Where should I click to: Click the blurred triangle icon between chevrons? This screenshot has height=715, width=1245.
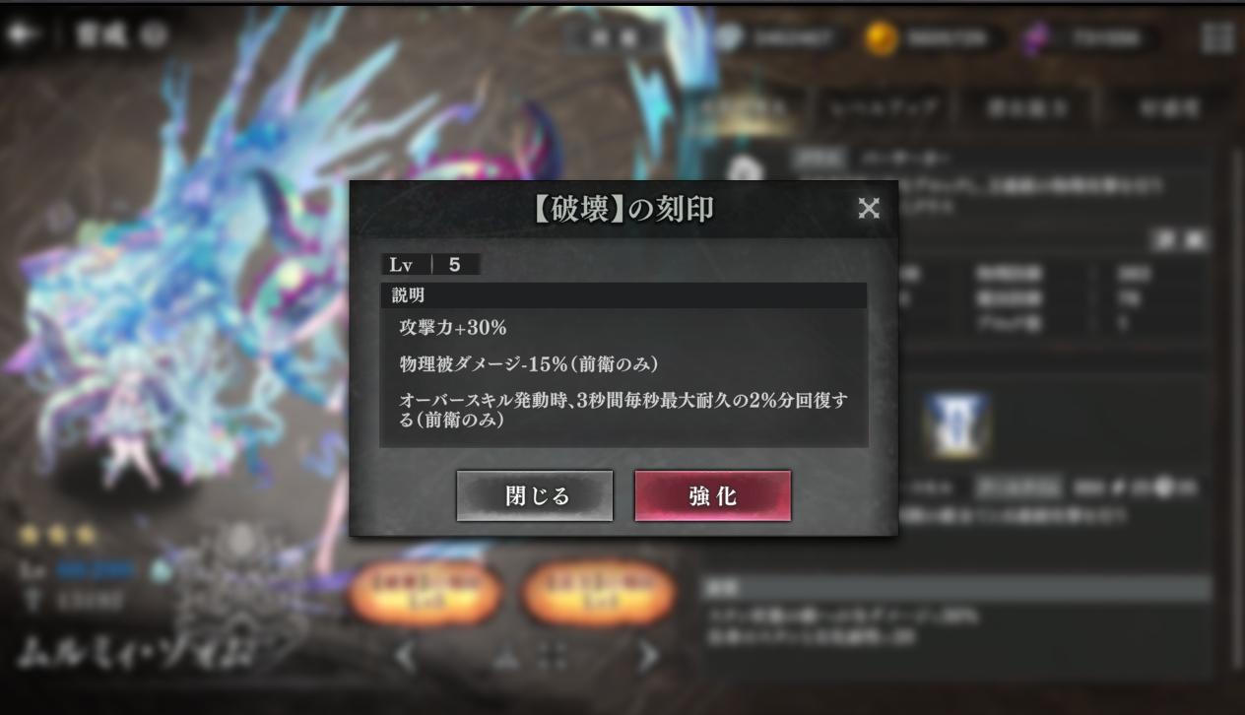(505, 657)
